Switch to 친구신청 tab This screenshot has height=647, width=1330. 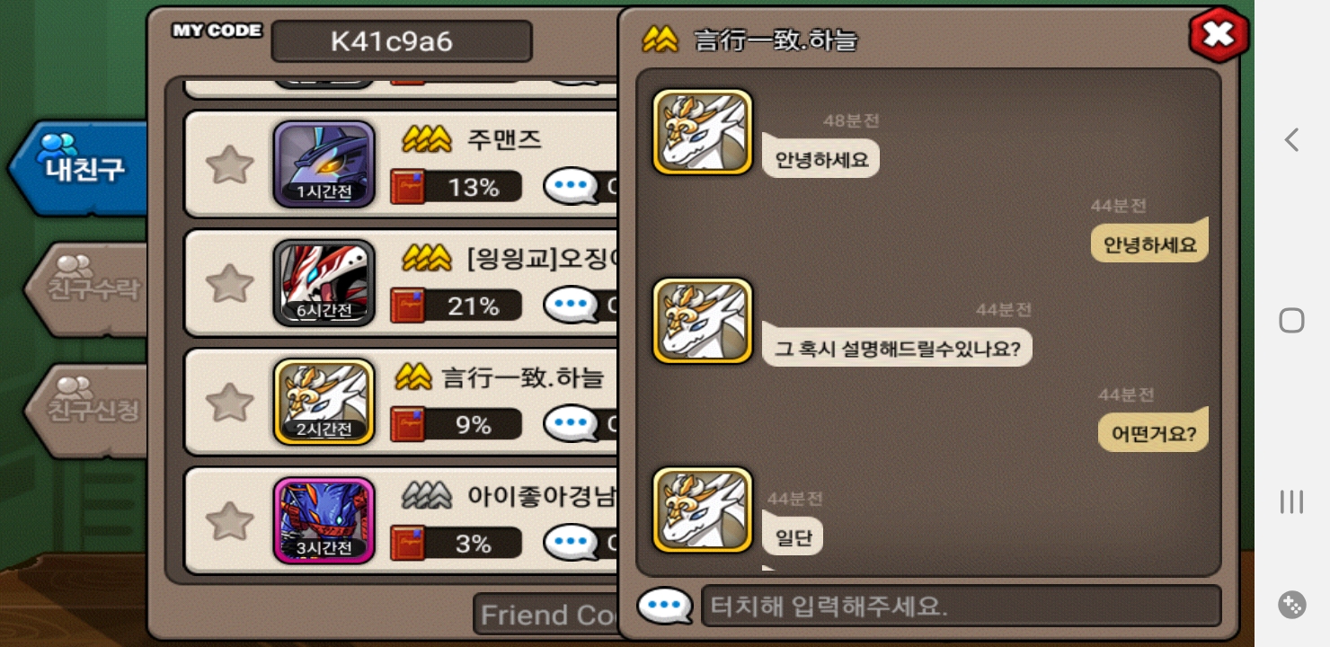coord(90,411)
